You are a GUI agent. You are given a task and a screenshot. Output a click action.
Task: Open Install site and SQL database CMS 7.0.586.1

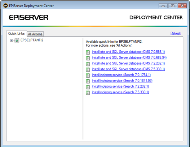pos(128,52)
